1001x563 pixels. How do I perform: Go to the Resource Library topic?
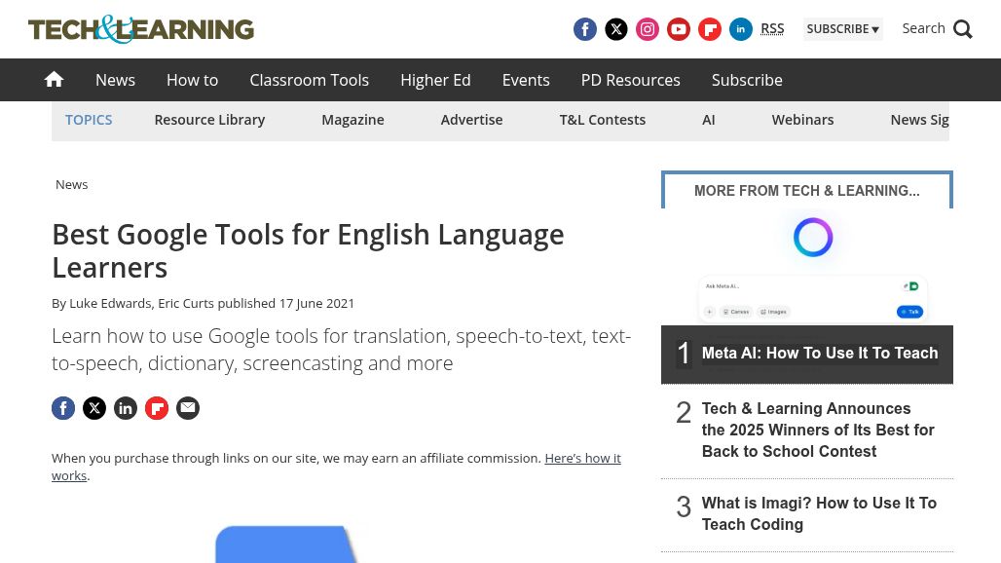[x=209, y=120]
